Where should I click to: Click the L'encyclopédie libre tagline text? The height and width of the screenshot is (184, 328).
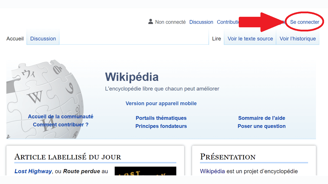(162, 89)
